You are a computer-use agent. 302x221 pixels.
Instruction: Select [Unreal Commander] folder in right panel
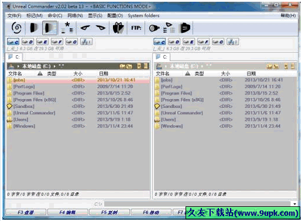(225, 113)
